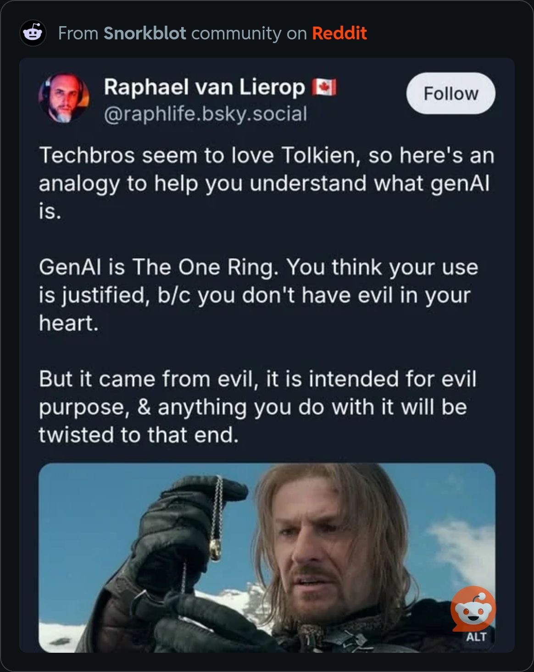Open Raphael van Lierop's profile avatar

[x=64, y=98]
